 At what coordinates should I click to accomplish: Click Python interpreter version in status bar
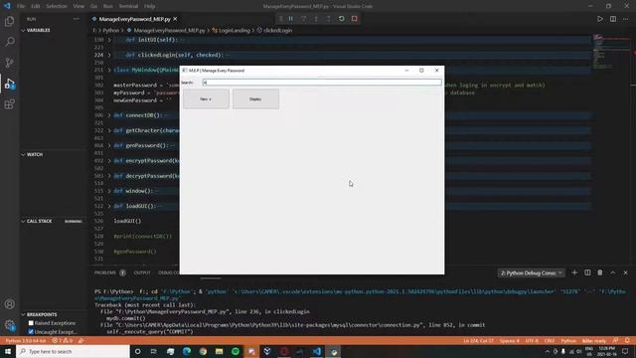click(x=26, y=340)
